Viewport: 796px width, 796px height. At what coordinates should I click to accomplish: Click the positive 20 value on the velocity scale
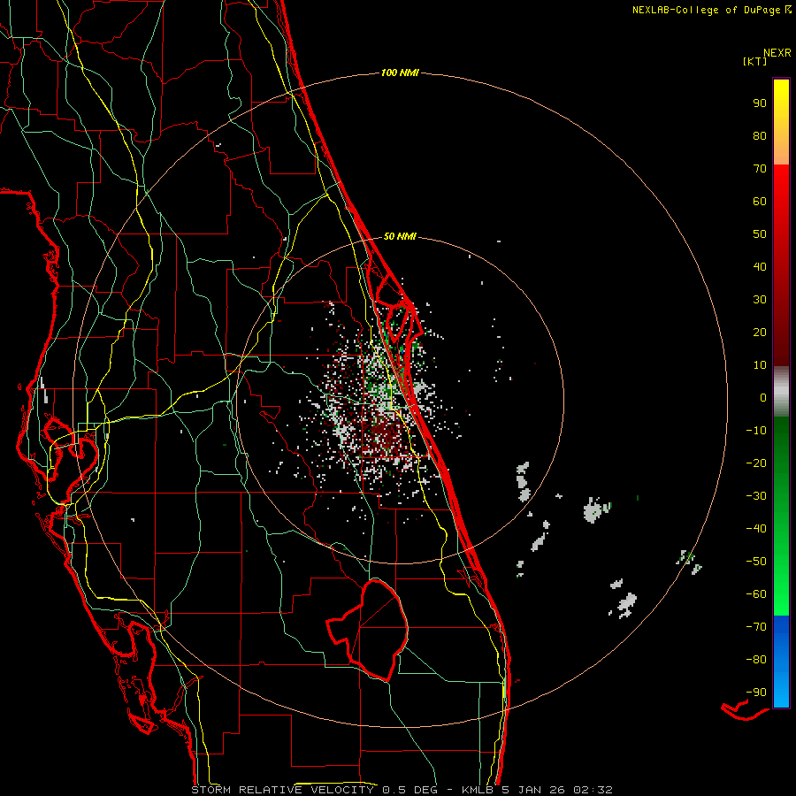(760, 332)
